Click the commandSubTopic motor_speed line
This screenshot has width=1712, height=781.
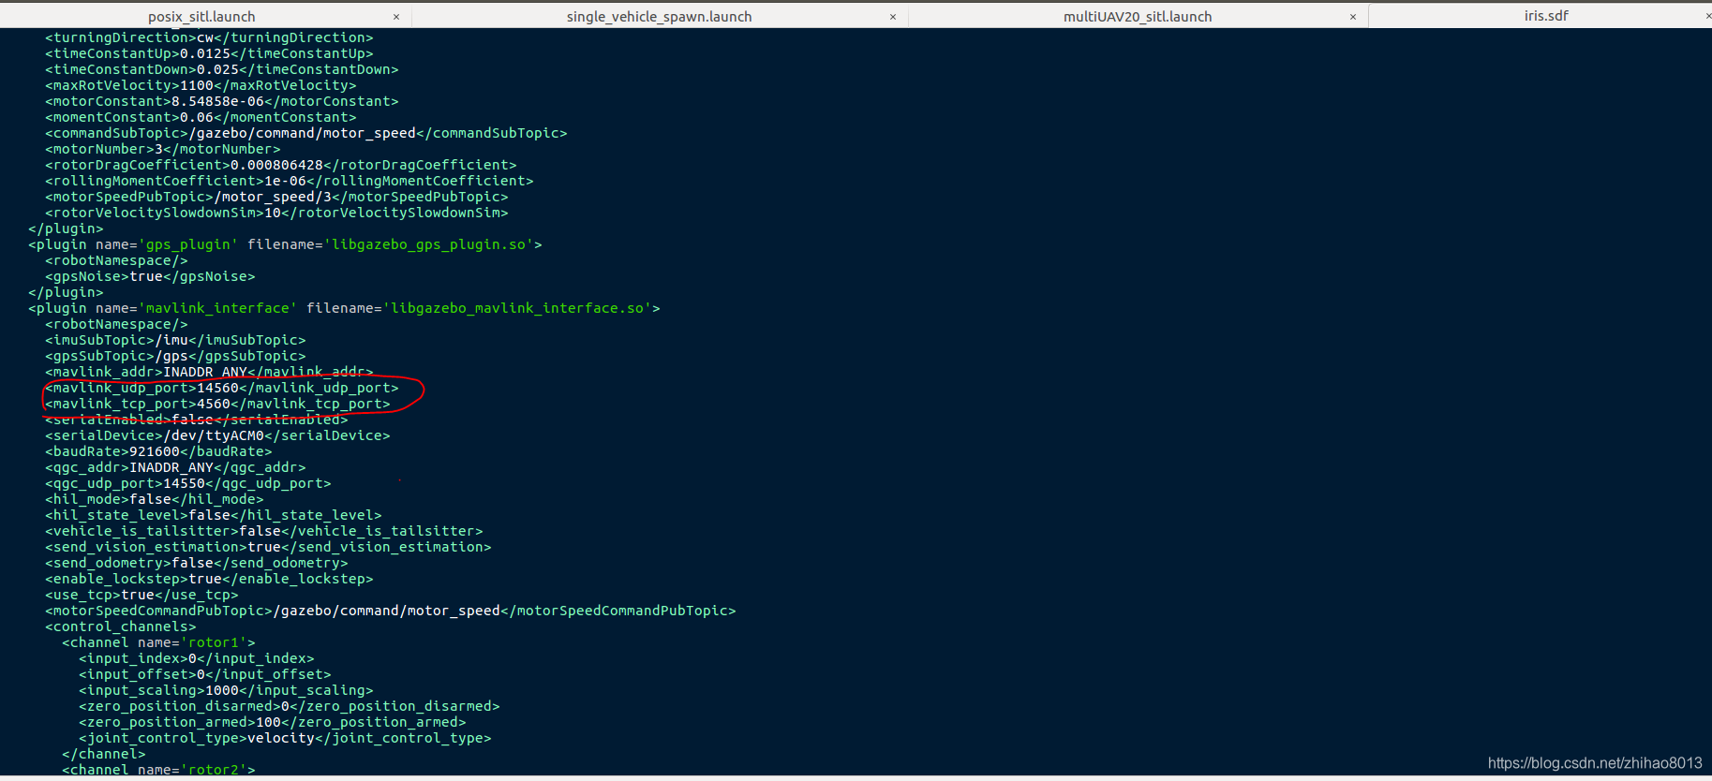coord(306,133)
